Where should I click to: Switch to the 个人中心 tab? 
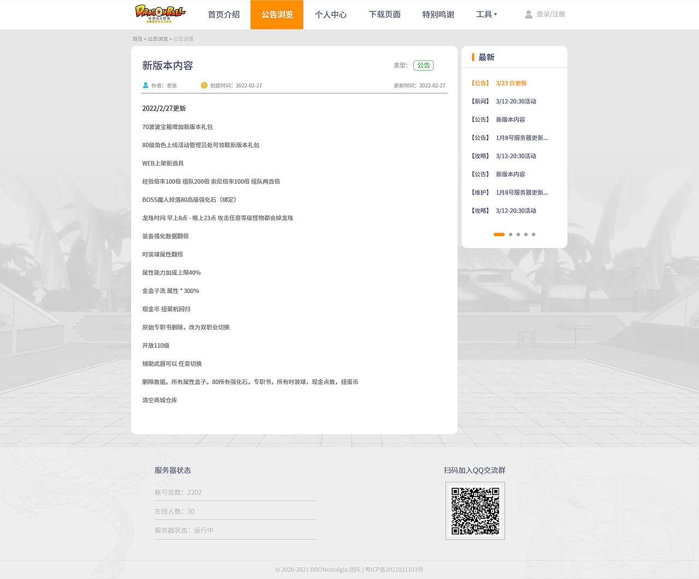[x=330, y=14]
